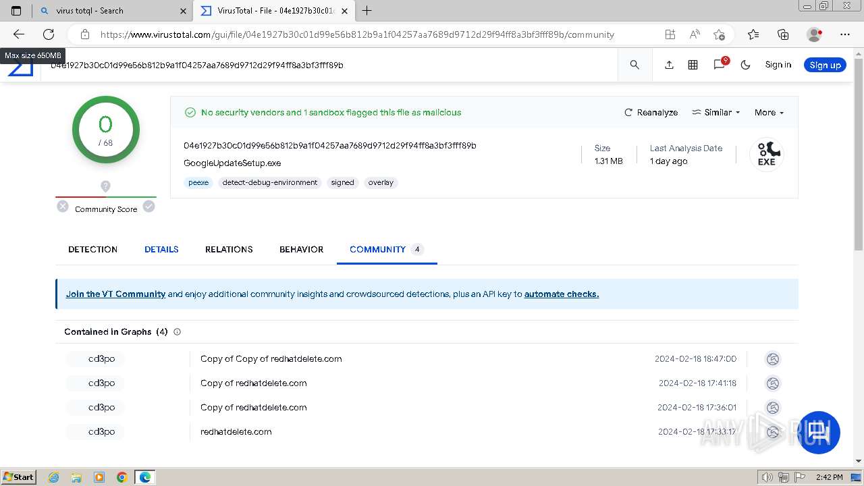Click the Windows Start button
The width and height of the screenshot is (864, 486).
click(19, 477)
